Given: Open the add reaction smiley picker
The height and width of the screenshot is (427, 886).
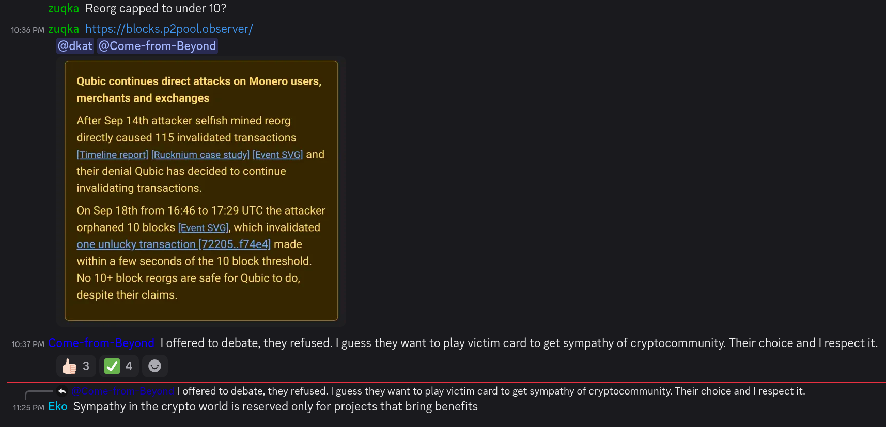Looking at the screenshot, I should [154, 366].
